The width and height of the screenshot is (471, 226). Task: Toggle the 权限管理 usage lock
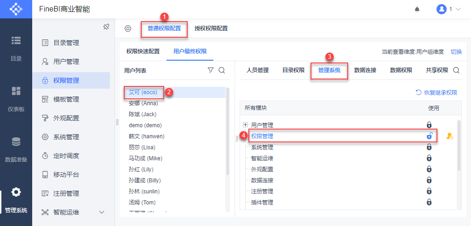point(429,136)
